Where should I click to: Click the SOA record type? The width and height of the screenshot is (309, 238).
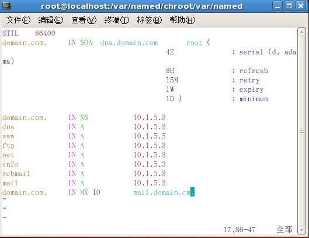click(x=86, y=43)
